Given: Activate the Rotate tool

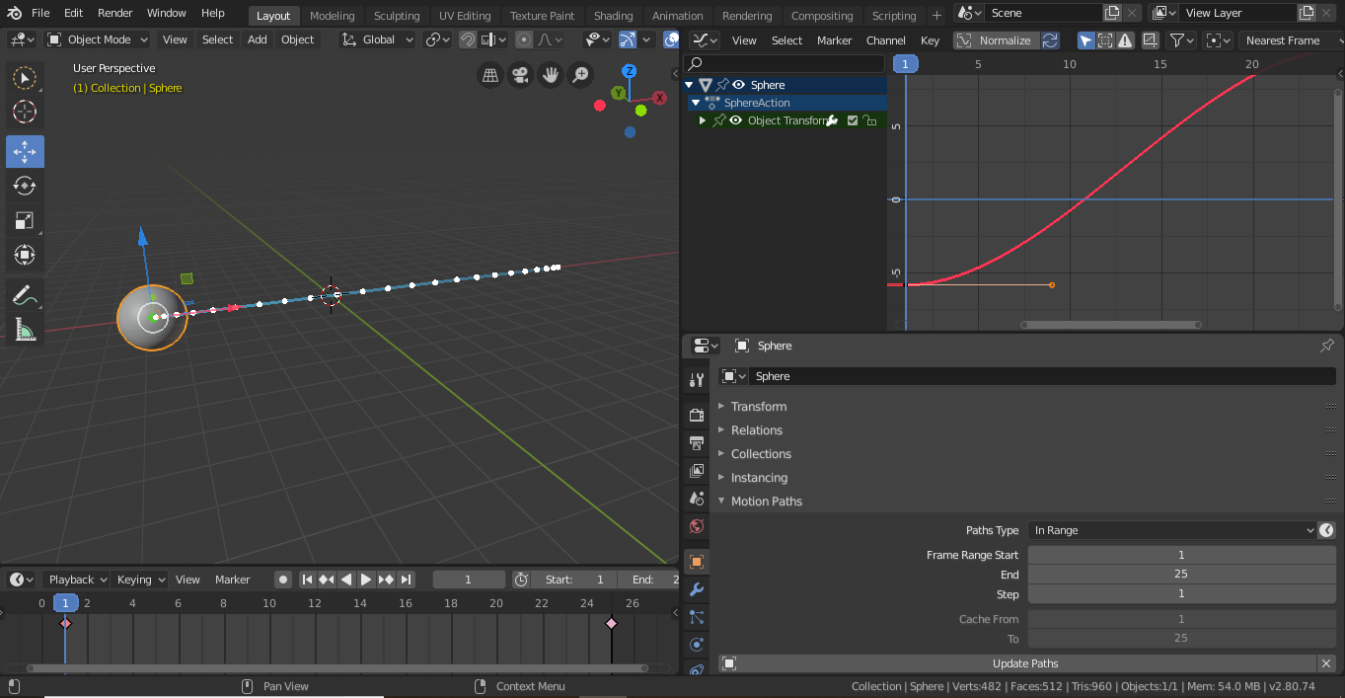Looking at the screenshot, I should pyautogui.click(x=25, y=186).
